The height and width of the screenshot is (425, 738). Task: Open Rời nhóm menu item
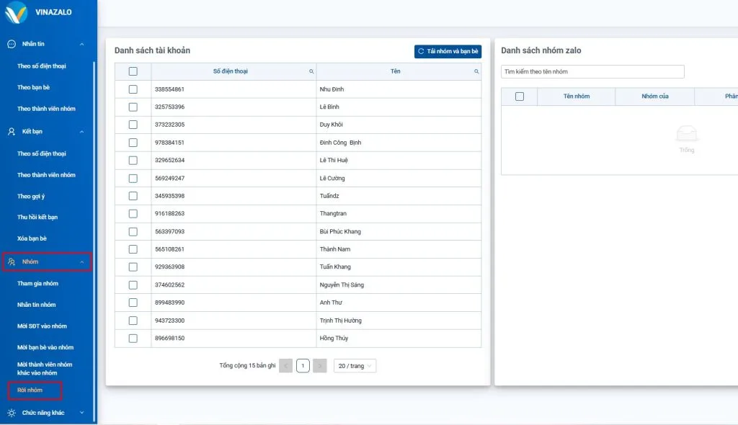click(x=30, y=390)
